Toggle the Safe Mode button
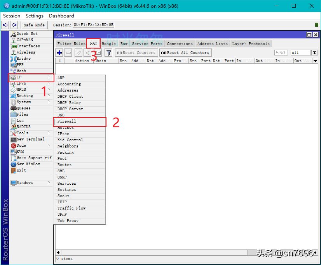 (x=34, y=25)
